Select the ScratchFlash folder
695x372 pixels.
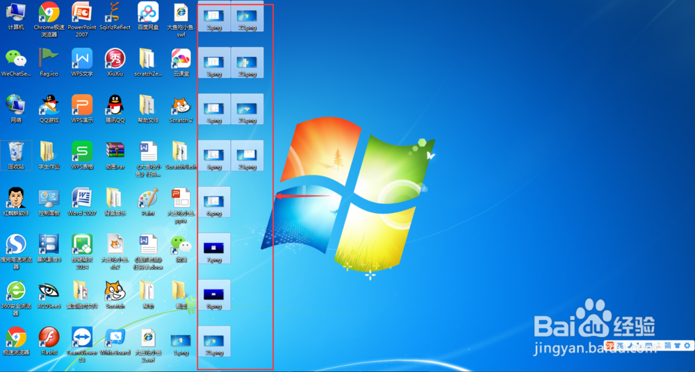click(x=181, y=155)
